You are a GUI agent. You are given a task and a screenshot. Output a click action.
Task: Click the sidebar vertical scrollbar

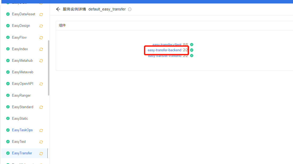tap(49, 68)
